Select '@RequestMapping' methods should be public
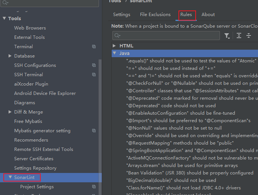Screen dimensions: 258x195 180,143
